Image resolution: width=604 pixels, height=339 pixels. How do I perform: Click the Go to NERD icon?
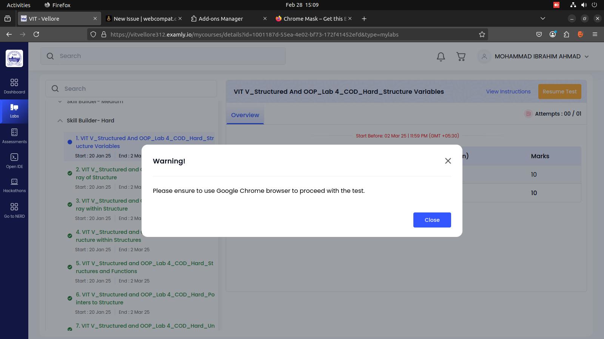(x=14, y=210)
